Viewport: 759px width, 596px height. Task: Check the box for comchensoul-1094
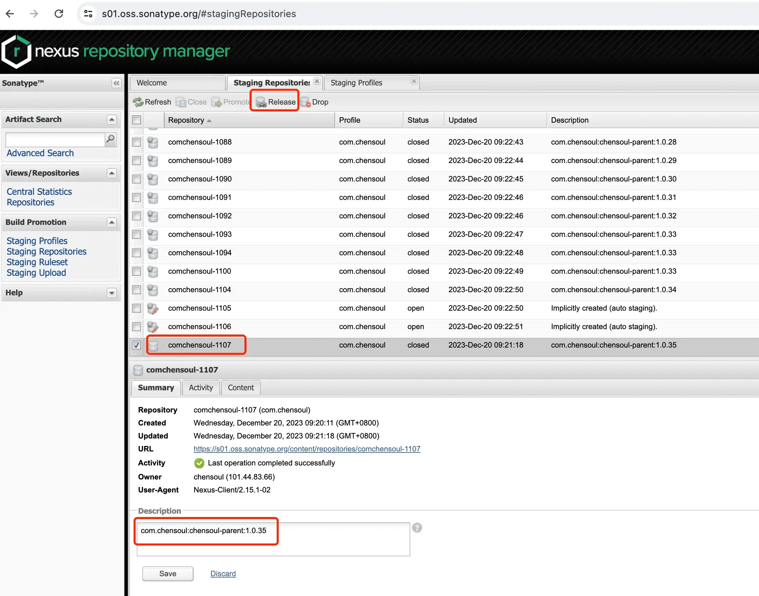click(x=136, y=253)
